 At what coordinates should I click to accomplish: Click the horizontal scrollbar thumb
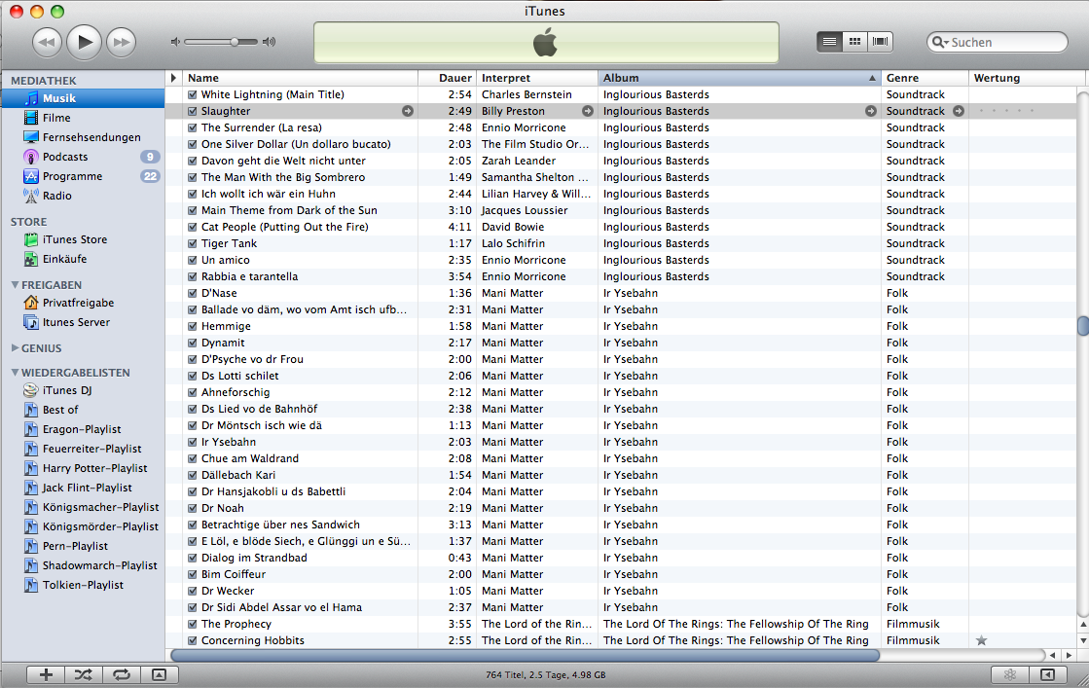click(526, 655)
